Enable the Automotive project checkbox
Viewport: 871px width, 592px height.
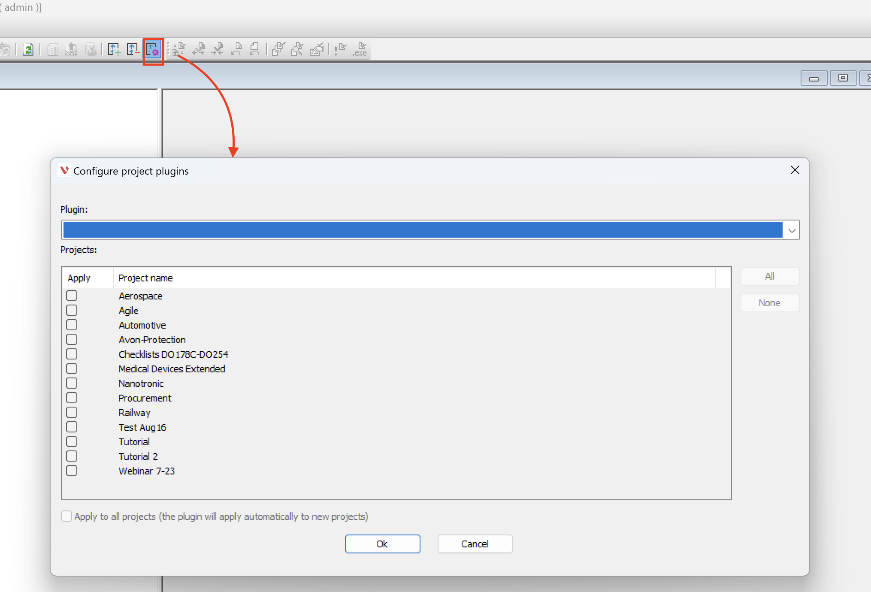72,325
